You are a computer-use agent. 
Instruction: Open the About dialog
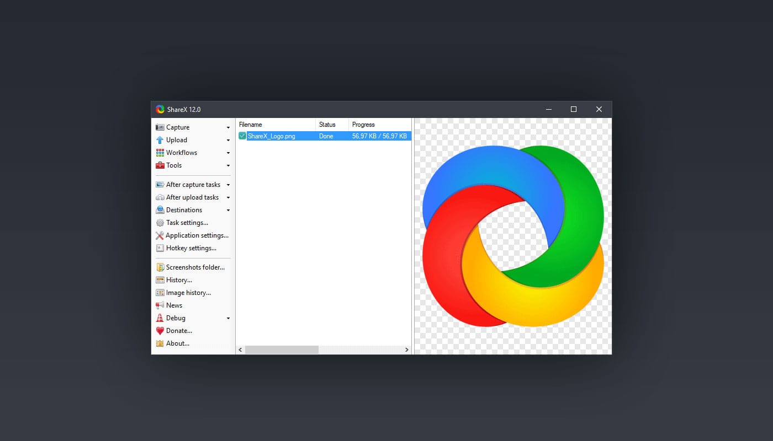[193, 343]
